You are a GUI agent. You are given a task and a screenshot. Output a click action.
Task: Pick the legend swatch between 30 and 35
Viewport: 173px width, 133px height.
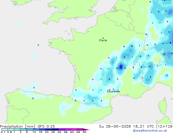pos(61,129)
